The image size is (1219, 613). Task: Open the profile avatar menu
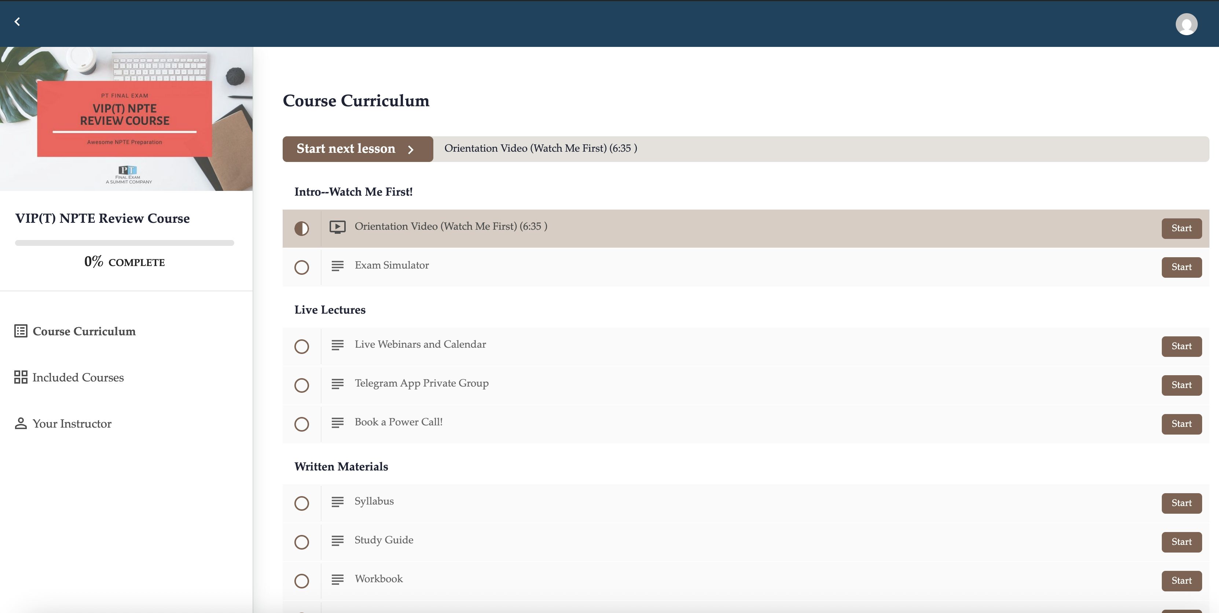(x=1186, y=24)
